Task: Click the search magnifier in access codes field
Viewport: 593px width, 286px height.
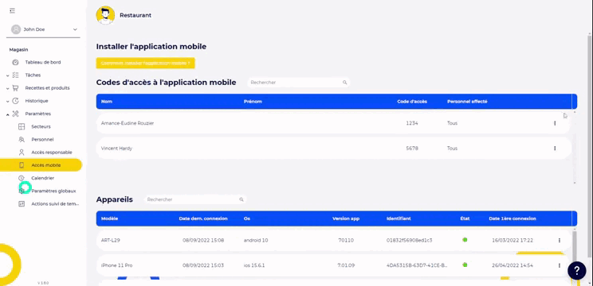Action: click(x=344, y=83)
